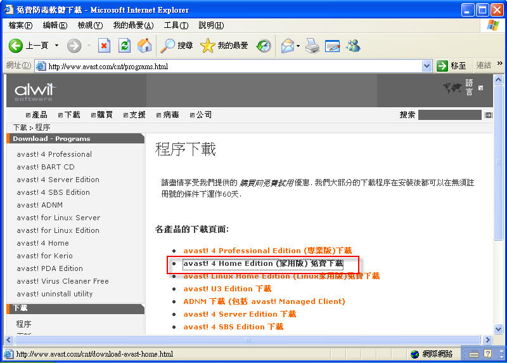This screenshot has height=363, width=507.
Task: Click the Back arrow icon
Action: (15, 46)
